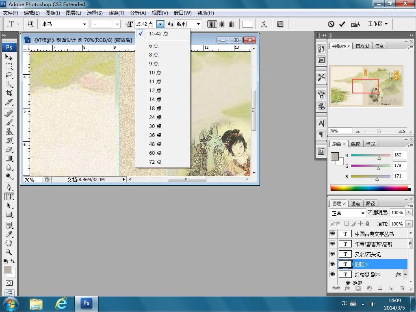Select the Clone Stamp tool

9,132
